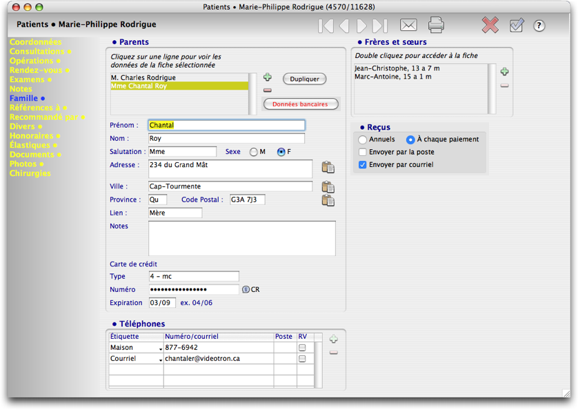Image resolution: width=578 pixels, height=410 pixels.
Task: Open help with the question mark icon
Action: point(539,26)
